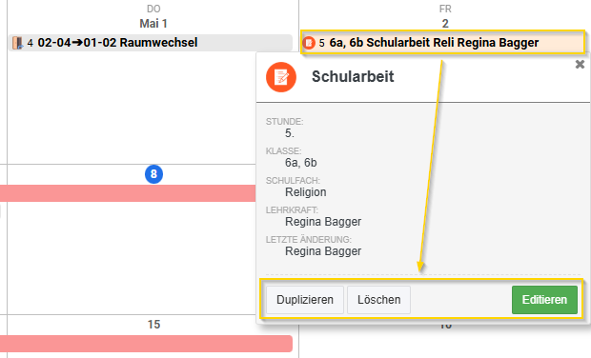Click the Duplizieren button

(x=305, y=300)
